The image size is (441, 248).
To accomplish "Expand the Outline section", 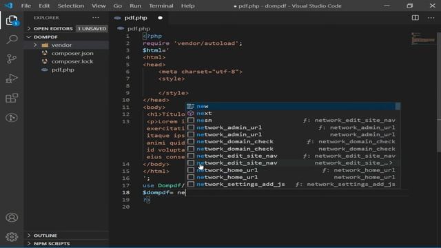I will pos(29,236).
